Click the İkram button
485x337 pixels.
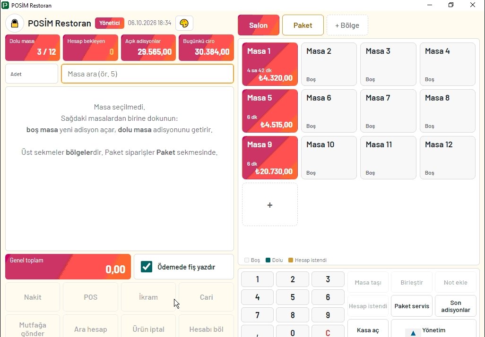pyautogui.click(x=148, y=297)
